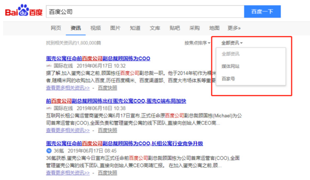This screenshot has height=180, width=310.
Task: Open the 地图 tab
Action: click(x=214, y=28)
